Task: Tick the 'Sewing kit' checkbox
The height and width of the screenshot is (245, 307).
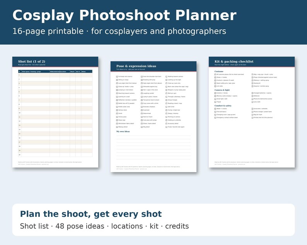Action: point(252,83)
